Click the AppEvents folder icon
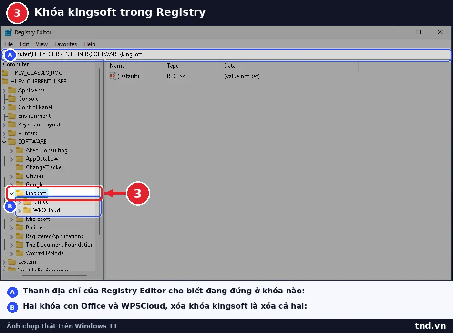This screenshot has height=333, width=453. (x=12, y=90)
